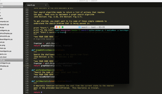The width and height of the screenshot is (162, 94).
Task: Open searchAgents.py in the sidebar
Action: tap(5, 63)
